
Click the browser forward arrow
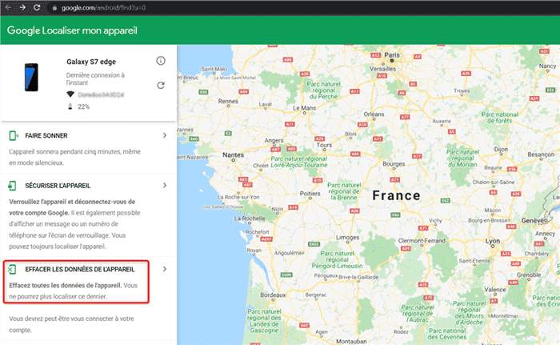pyautogui.click(x=22, y=7)
